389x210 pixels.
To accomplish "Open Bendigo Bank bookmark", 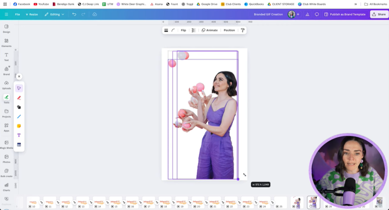I will [x=63, y=4].
